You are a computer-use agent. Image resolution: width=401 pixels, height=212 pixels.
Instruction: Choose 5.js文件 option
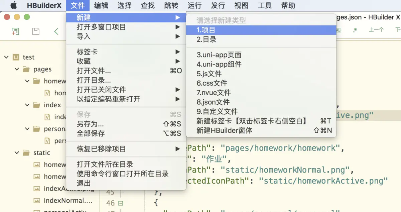[261, 74]
